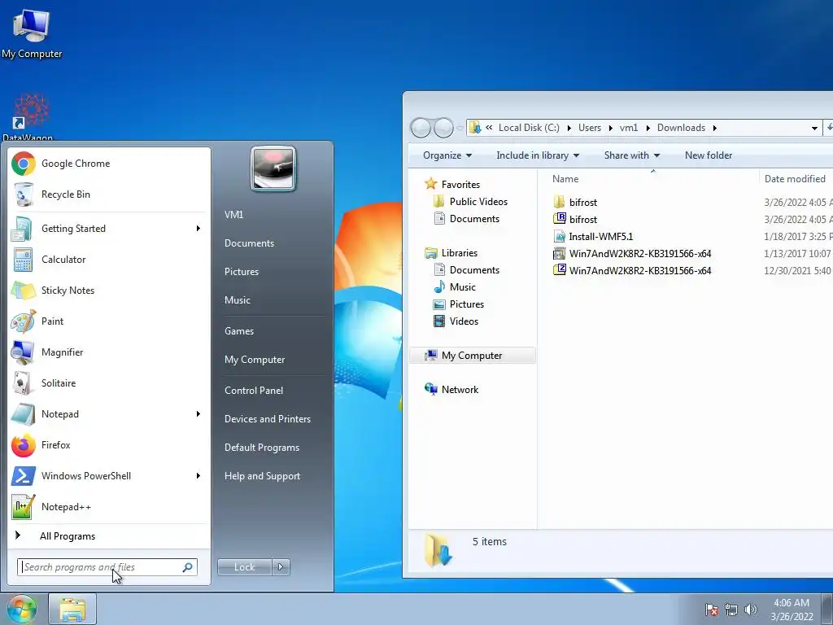The image size is (833, 625).
Task: Focus the Search programs and files box
Action: (107, 567)
